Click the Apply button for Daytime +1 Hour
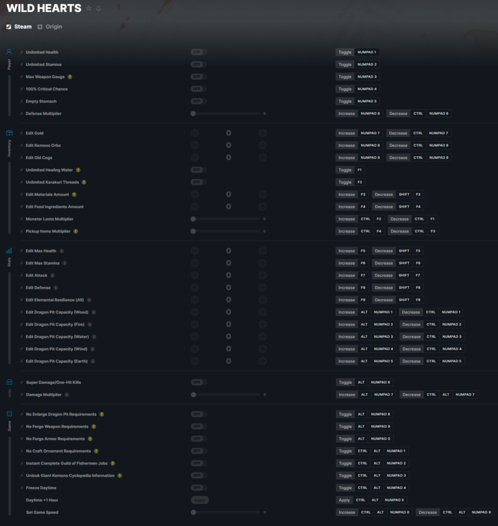Screen dimensions: 498x526 pyautogui.click(x=200, y=500)
